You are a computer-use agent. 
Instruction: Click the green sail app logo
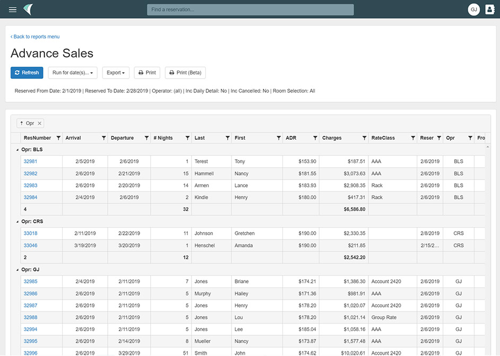pyautogui.click(x=28, y=10)
